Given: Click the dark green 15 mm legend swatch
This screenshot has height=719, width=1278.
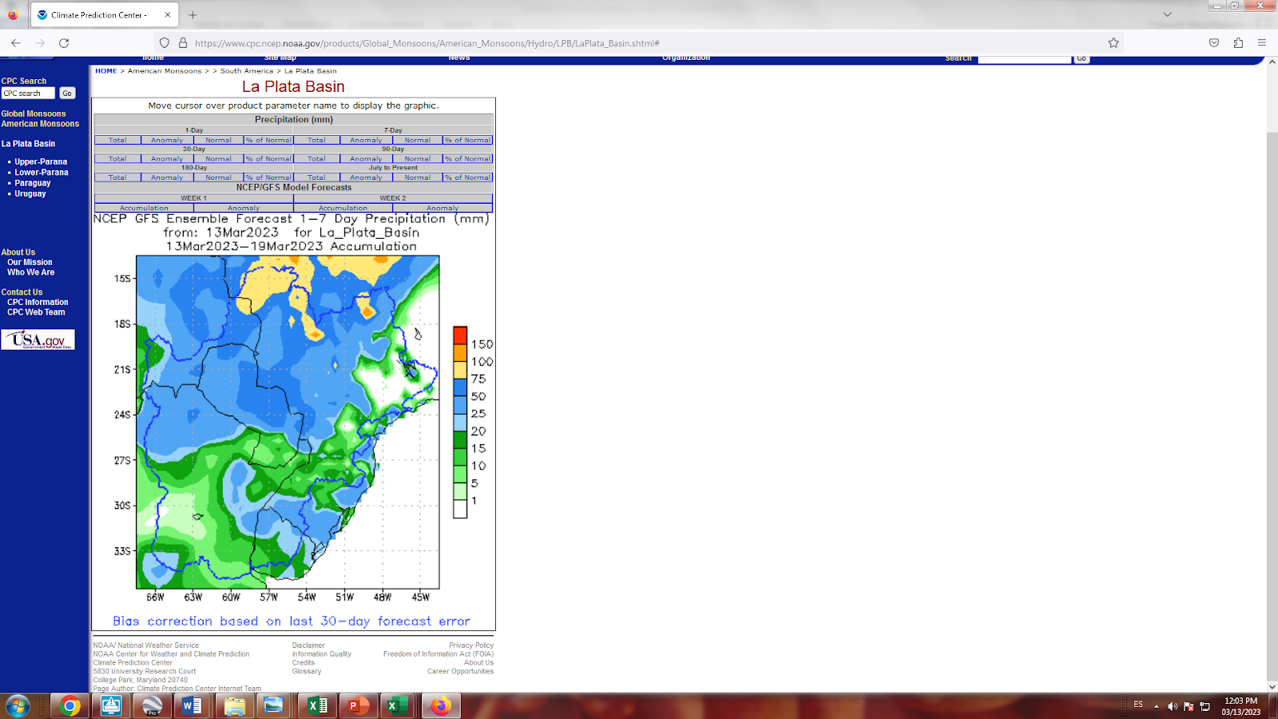Looking at the screenshot, I should 460,439.
